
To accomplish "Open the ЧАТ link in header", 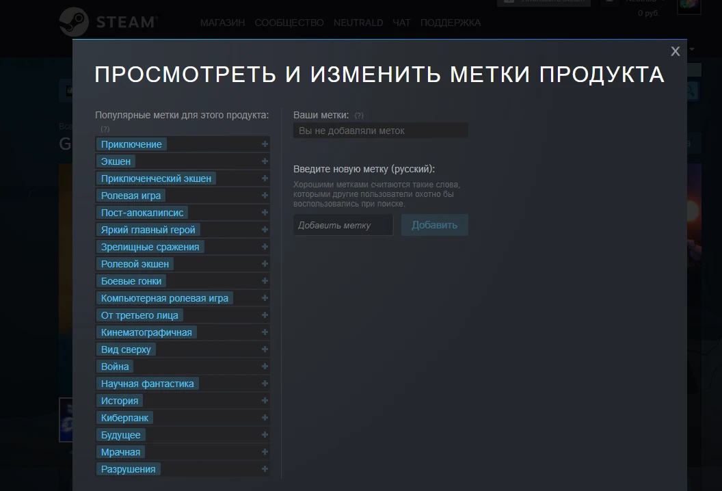I will pos(401,23).
